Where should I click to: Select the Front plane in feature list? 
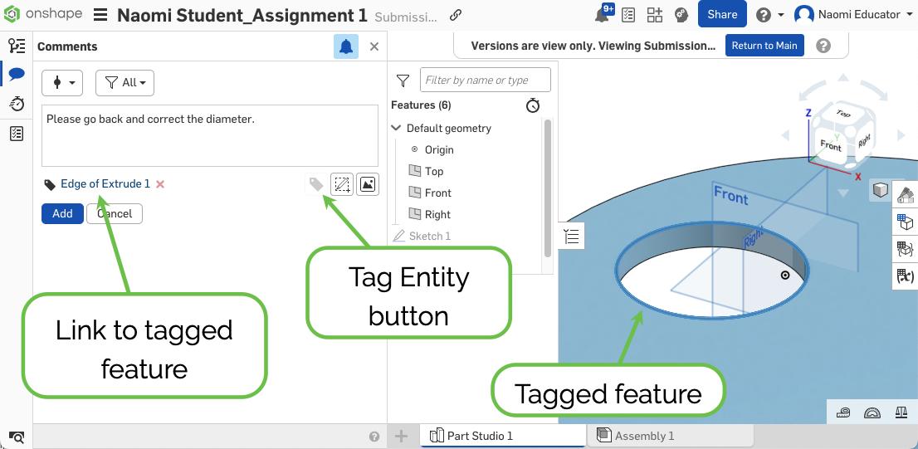(437, 193)
